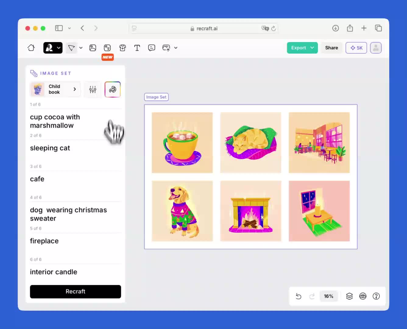This screenshot has width=407, height=329.
Task: Click the redo arrow
Action: 312,296
